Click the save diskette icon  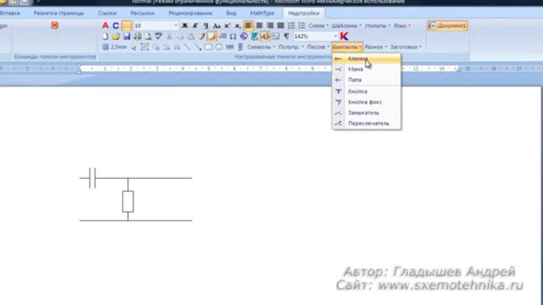pos(127,37)
